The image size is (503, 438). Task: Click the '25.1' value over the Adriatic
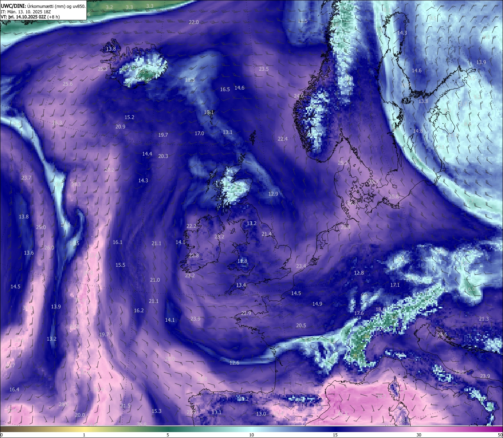[x=459, y=372]
